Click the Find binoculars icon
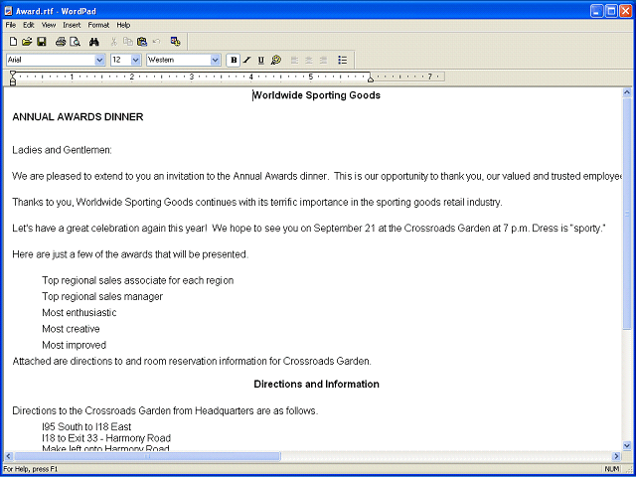636x477 pixels. point(94,42)
